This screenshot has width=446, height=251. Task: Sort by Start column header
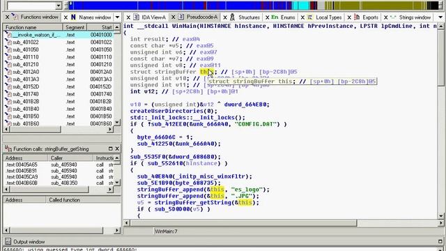pyautogui.click(x=100, y=27)
